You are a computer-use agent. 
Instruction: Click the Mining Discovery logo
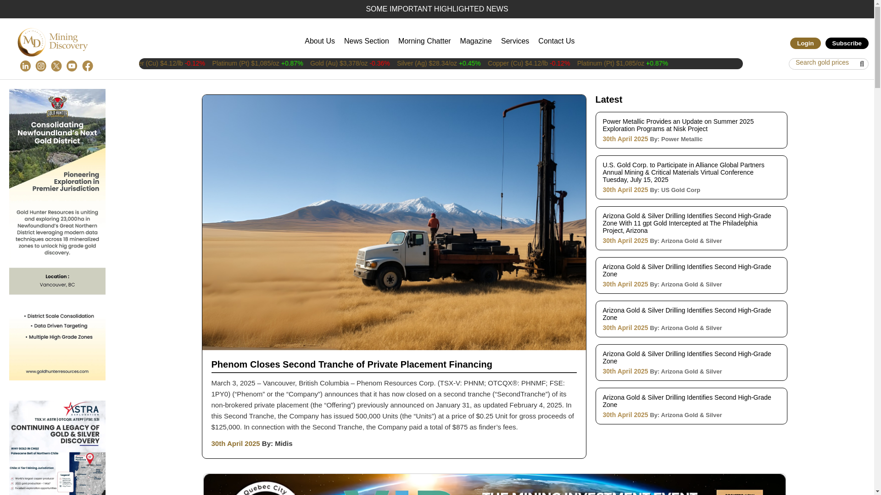pos(53,42)
